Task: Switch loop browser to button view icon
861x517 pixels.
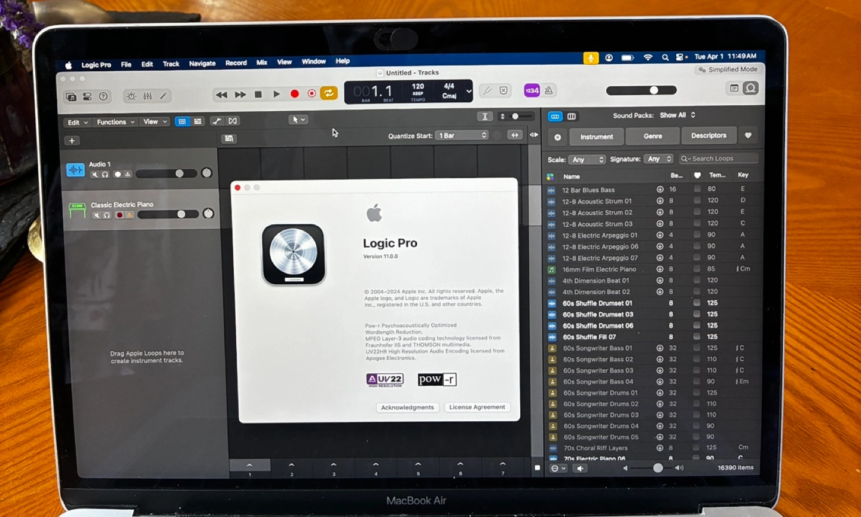Action: [555, 116]
